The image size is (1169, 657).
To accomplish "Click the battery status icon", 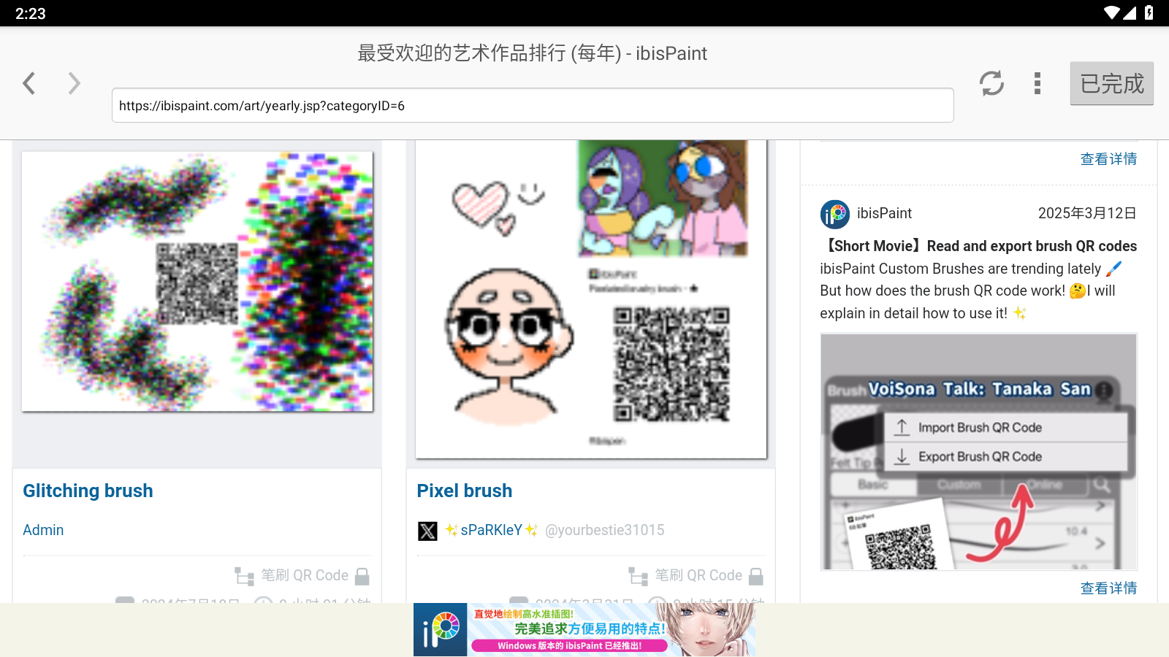I will (x=1149, y=12).
